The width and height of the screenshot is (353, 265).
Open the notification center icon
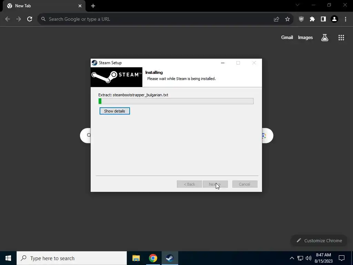click(342, 258)
